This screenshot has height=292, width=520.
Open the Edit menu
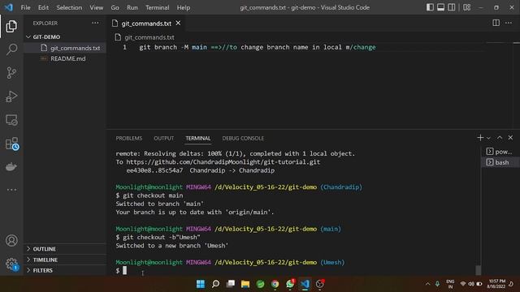tap(43, 7)
